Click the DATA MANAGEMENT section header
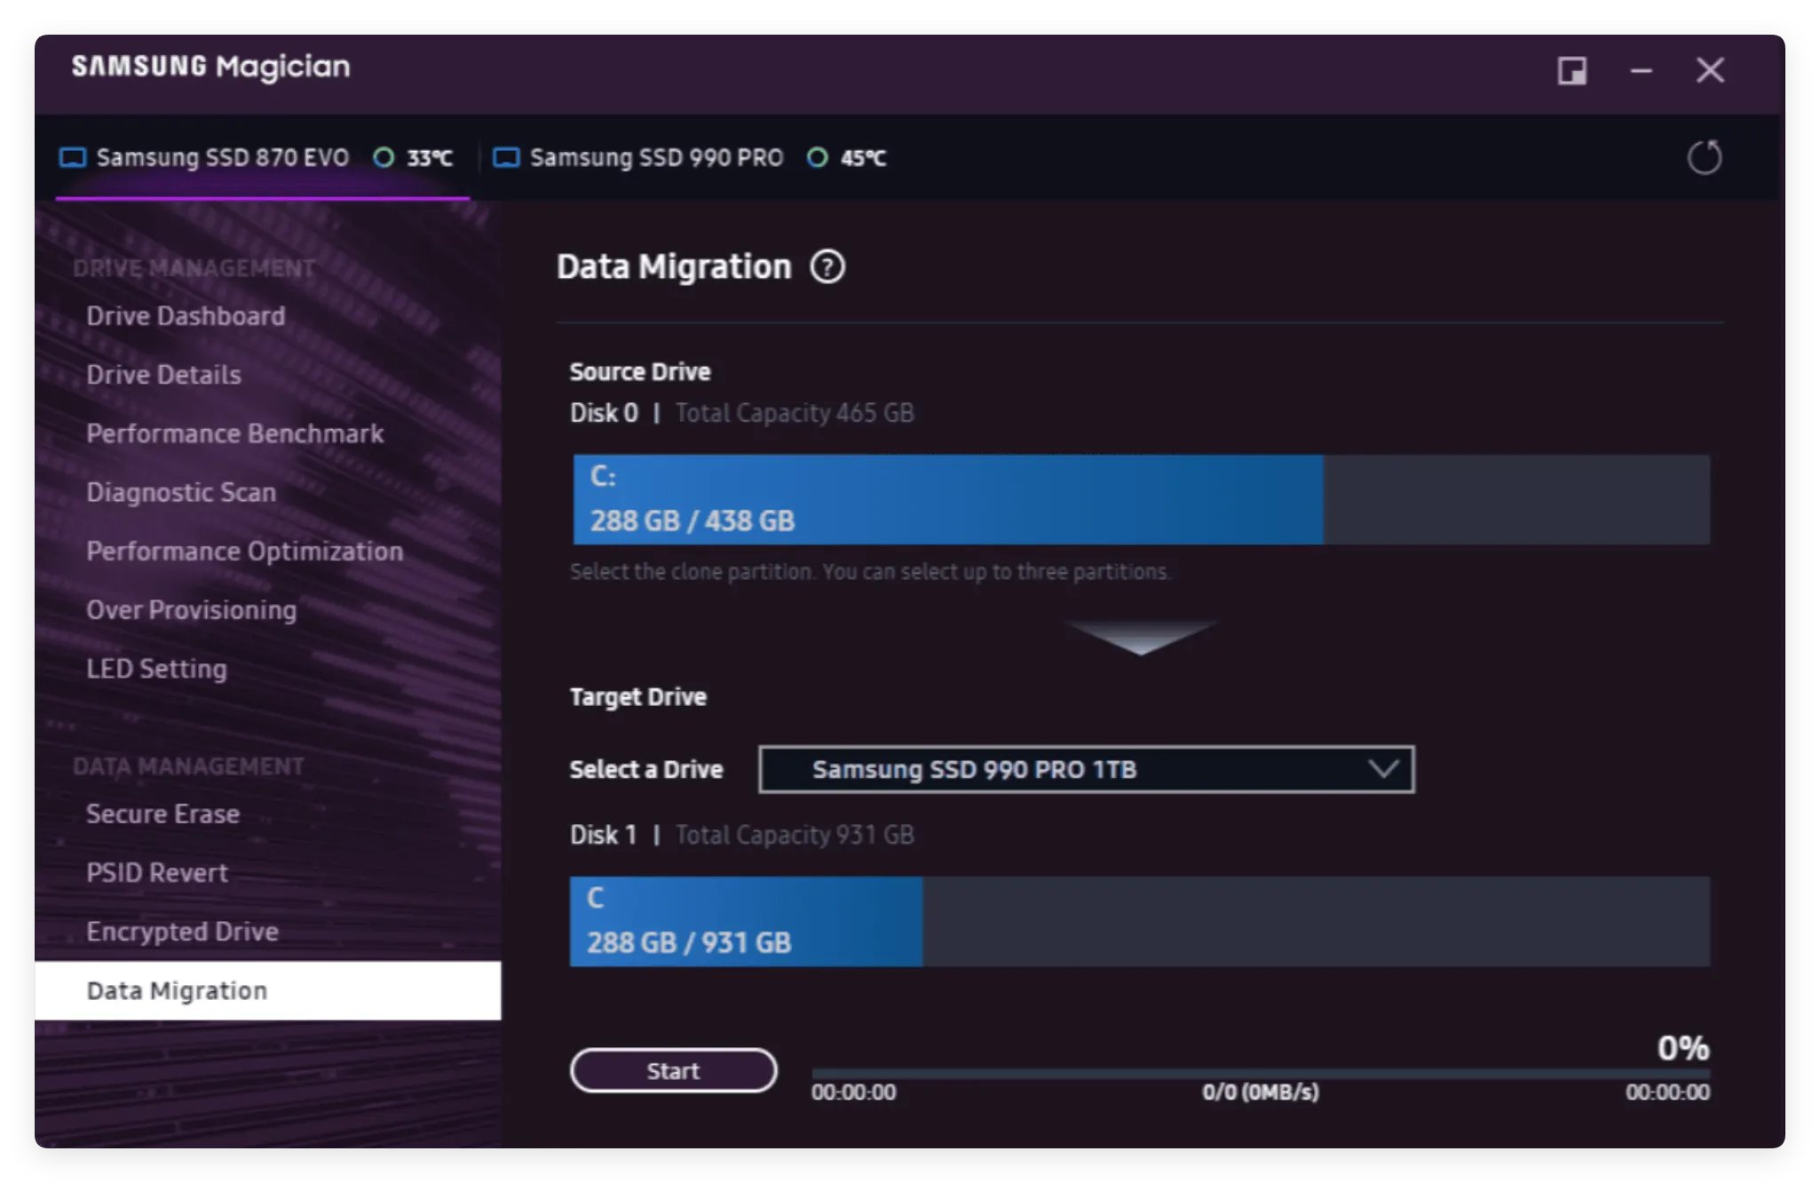The width and height of the screenshot is (1820, 1183). 188,766
